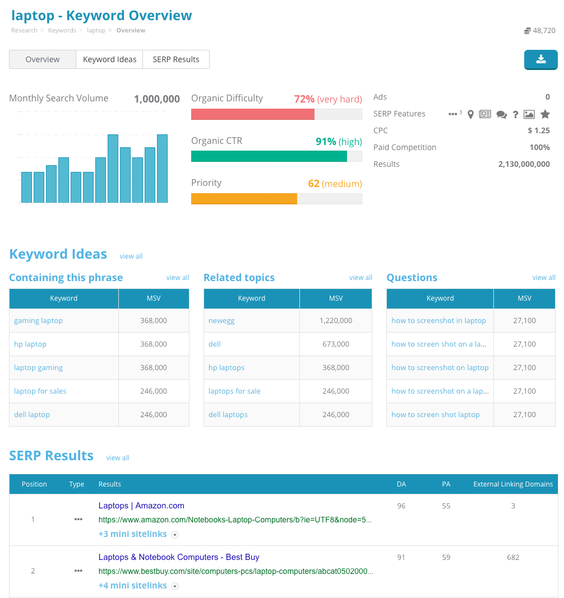Viewport: 564px width, 598px height.
Task: Click the question mark SERP feature icon
Action: (515, 114)
